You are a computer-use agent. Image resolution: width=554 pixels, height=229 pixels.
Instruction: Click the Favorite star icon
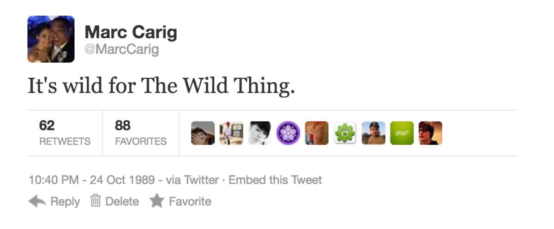(x=157, y=201)
